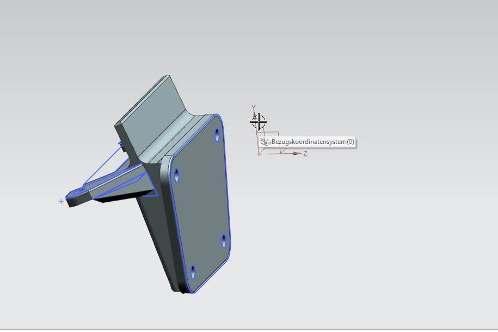
Task: Select the Y axis label of the datum
Action: pos(254,108)
